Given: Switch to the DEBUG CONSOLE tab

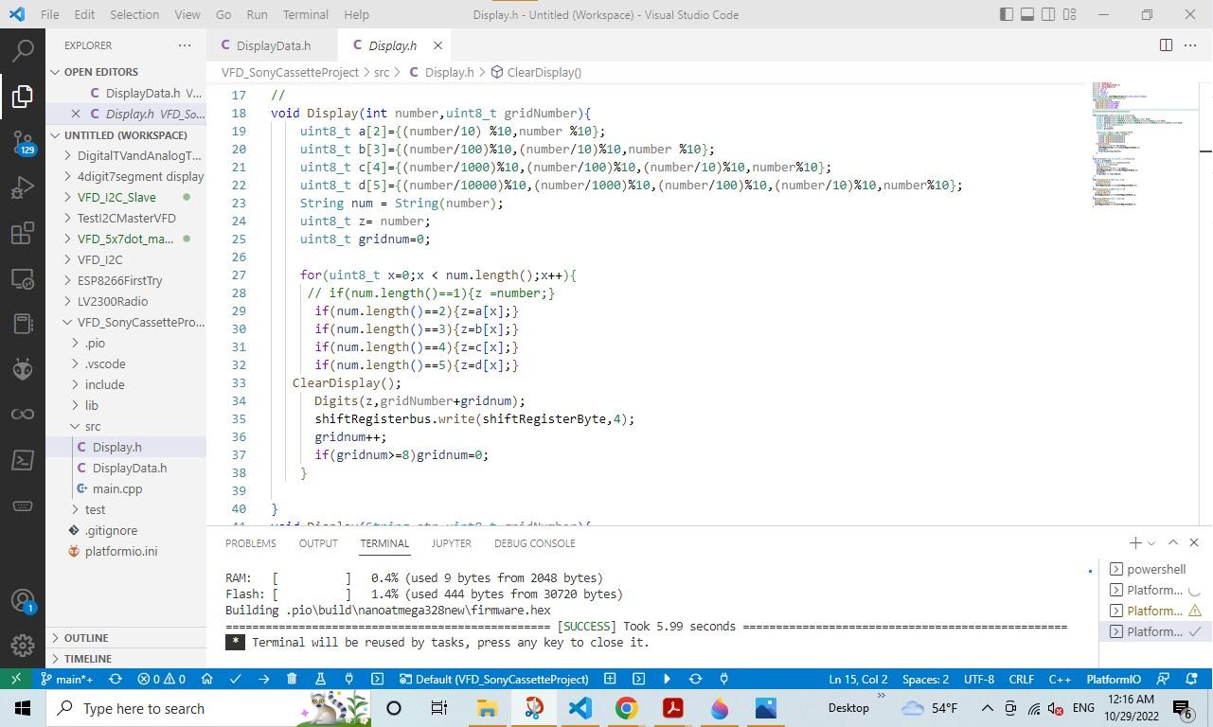Looking at the screenshot, I should click(534, 543).
